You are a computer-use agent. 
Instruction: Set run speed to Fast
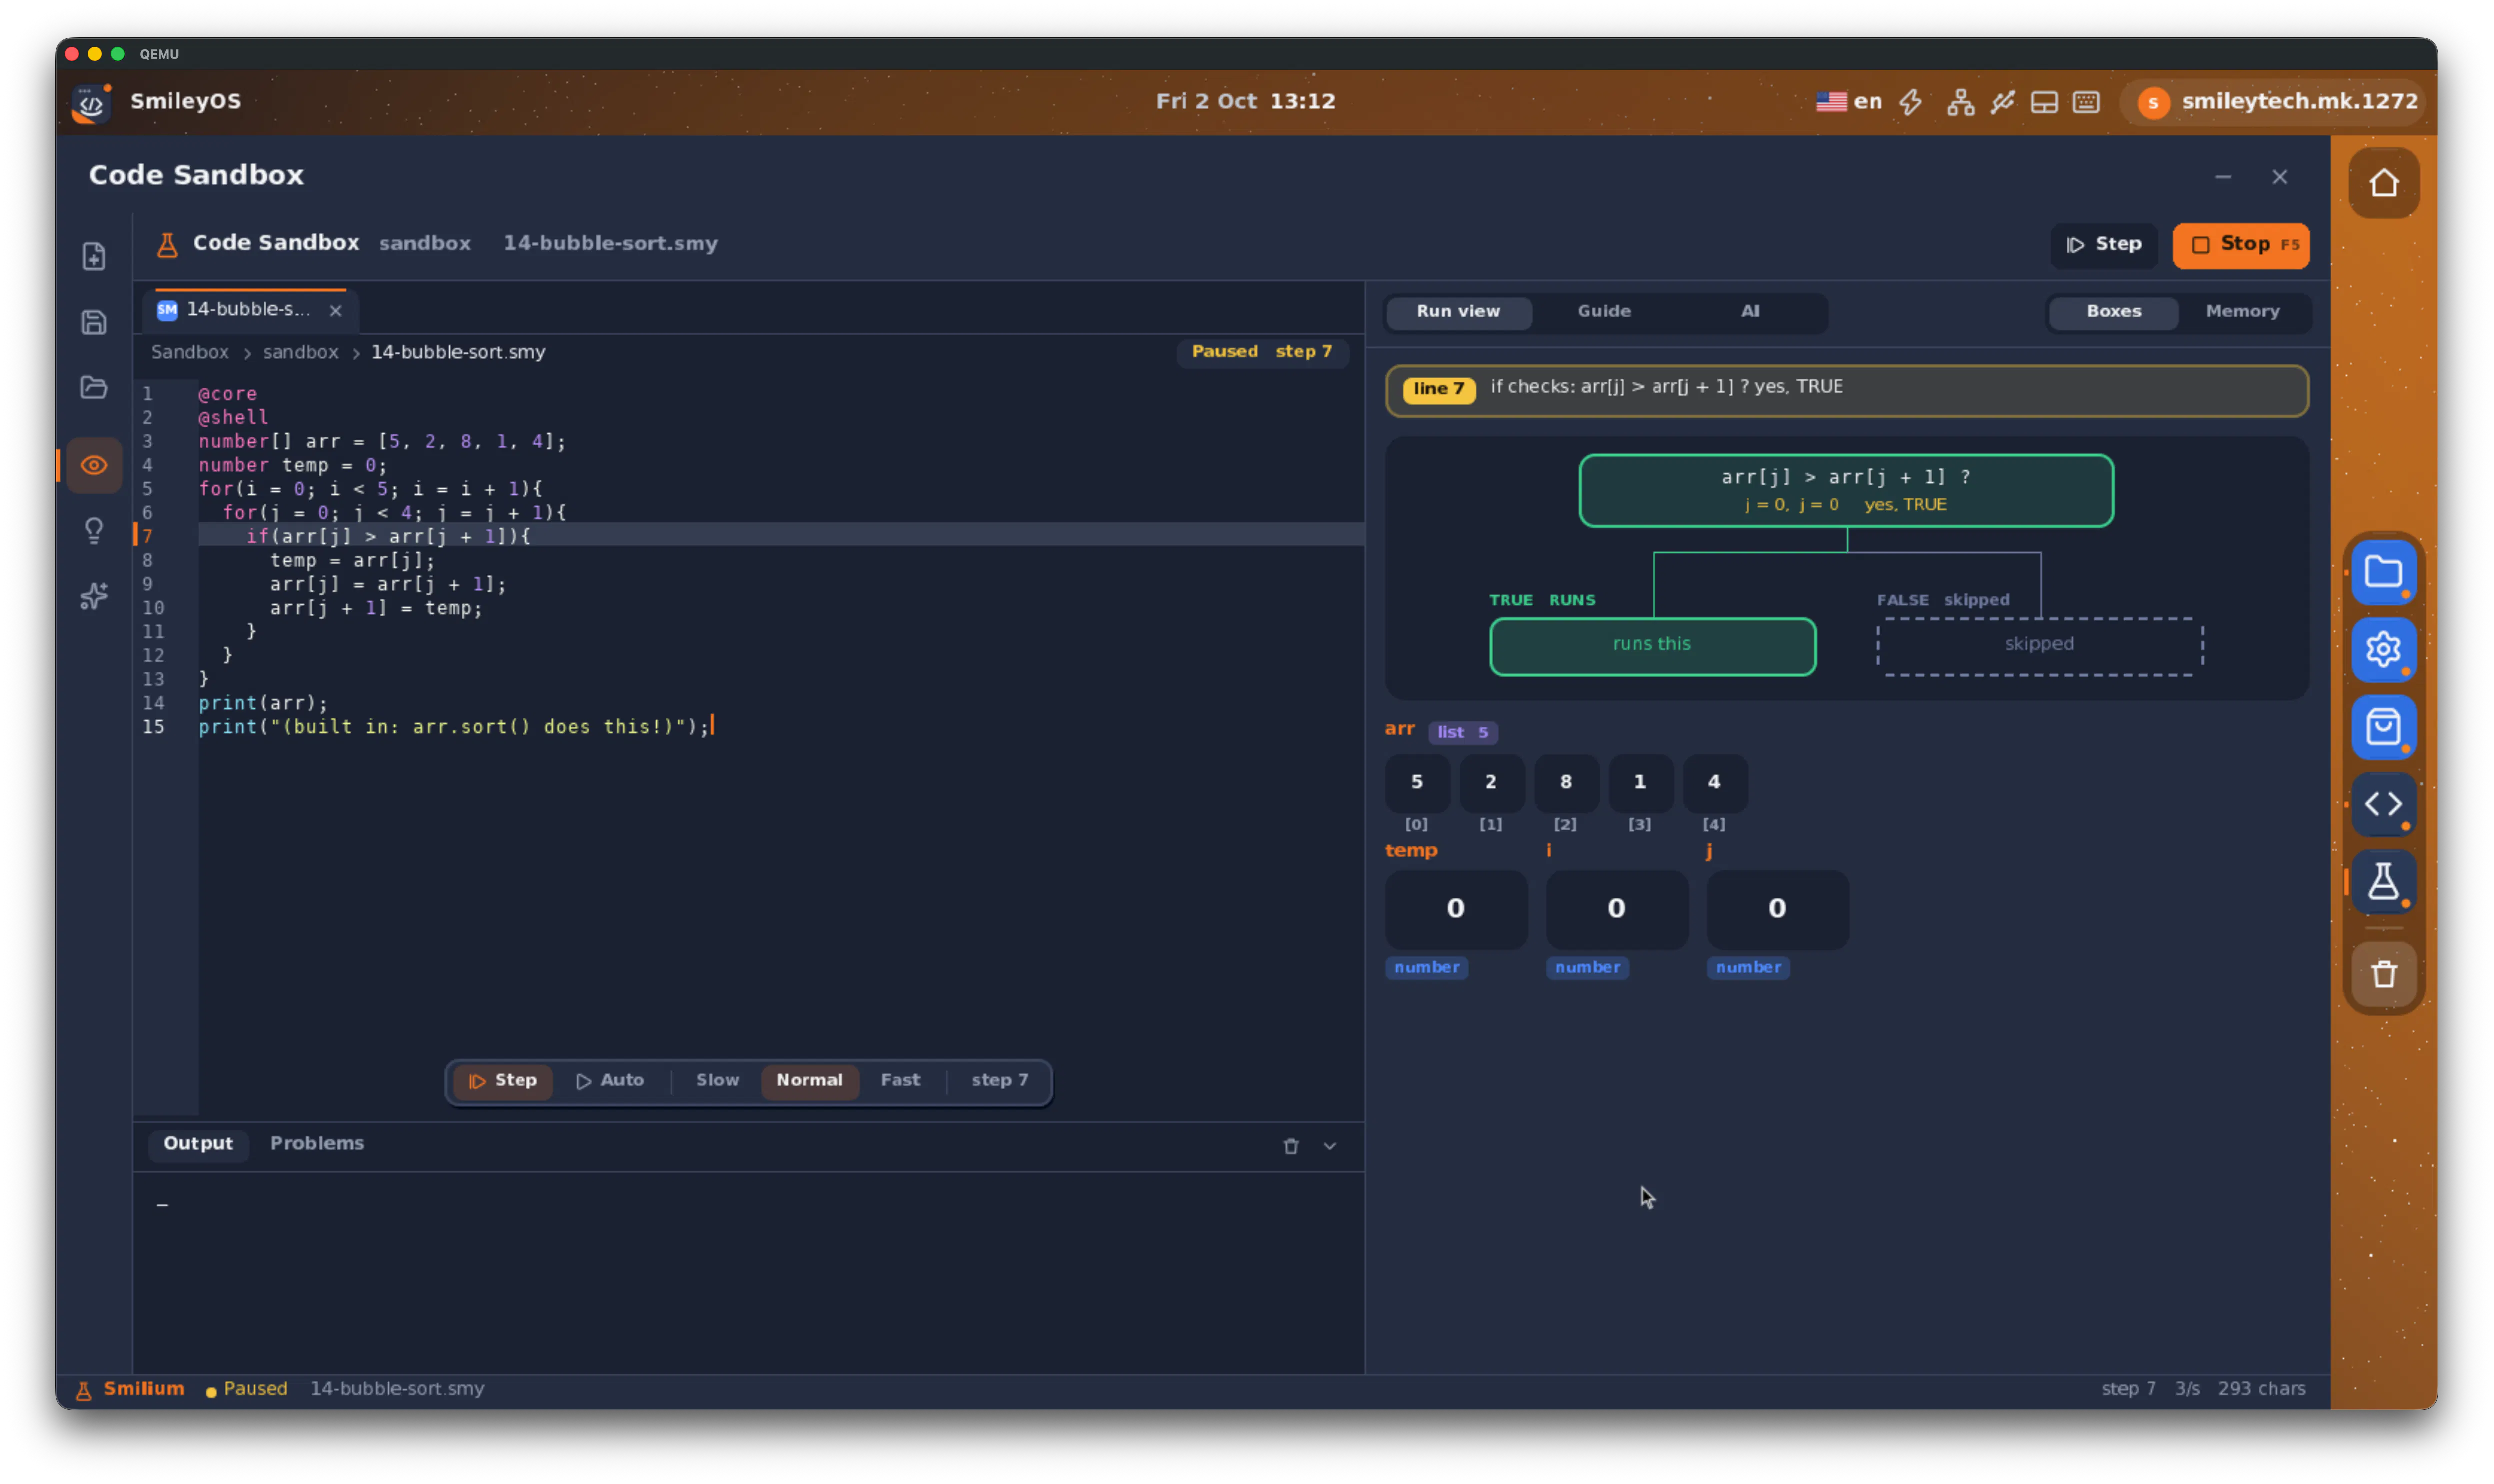pos(900,1080)
